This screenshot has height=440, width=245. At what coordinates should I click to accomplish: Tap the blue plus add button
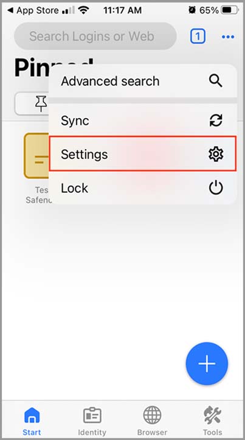(x=207, y=363)
